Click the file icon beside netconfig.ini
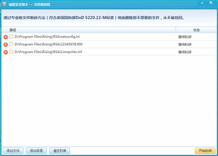This screenshot has height=156, width=218. 11,37
